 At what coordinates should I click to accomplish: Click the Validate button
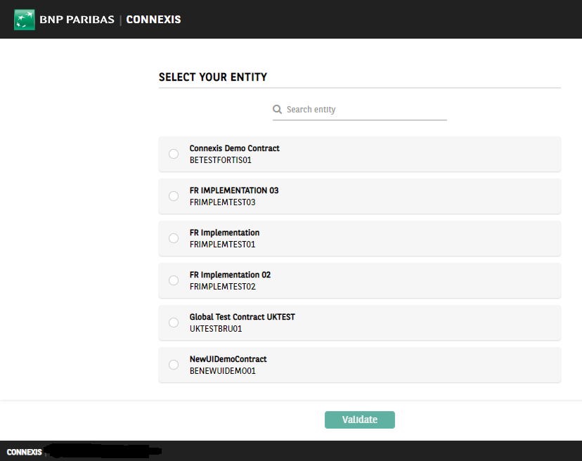(x=360, y=420)
